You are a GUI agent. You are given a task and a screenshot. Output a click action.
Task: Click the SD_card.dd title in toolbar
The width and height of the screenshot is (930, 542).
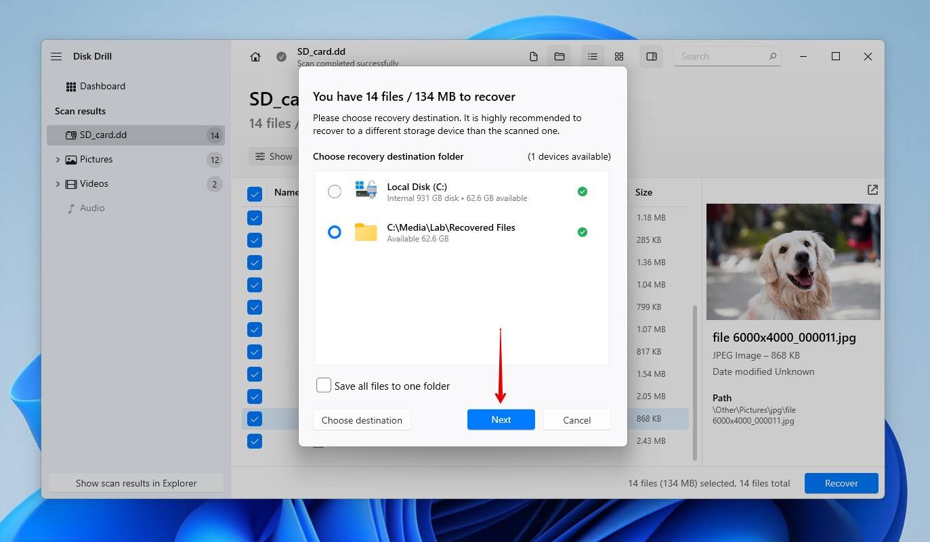point(321,51)
